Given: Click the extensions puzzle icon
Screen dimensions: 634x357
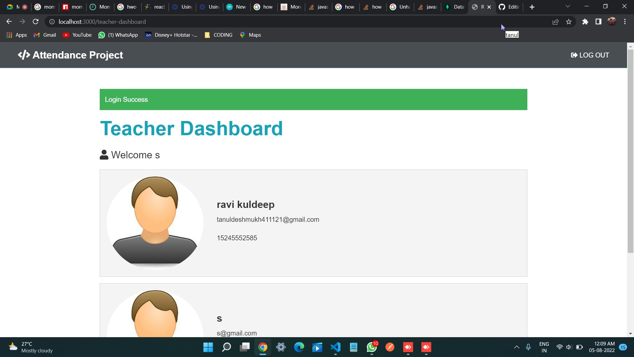Looking at the screenshot, I should (585, 21).
